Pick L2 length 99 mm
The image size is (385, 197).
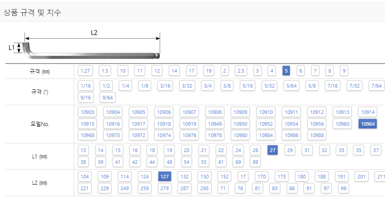click(343, 188)
